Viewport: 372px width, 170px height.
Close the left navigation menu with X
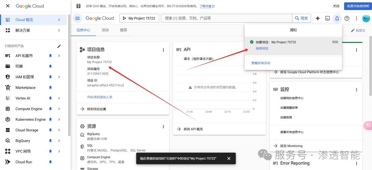[x=8, y=6]
